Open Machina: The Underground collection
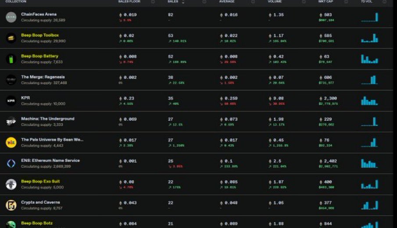The image size is (397, 228). coord(48,119)
